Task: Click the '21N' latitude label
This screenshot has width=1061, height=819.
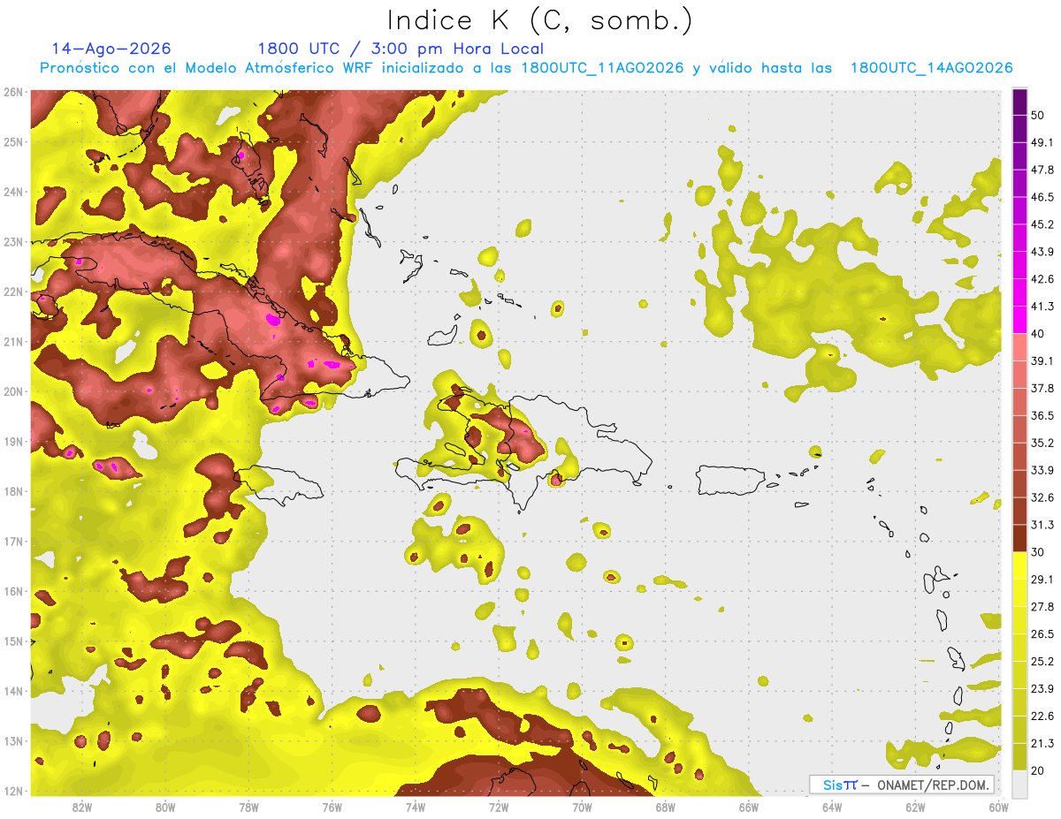Action: pyautogui.click(x=13, y=342)
